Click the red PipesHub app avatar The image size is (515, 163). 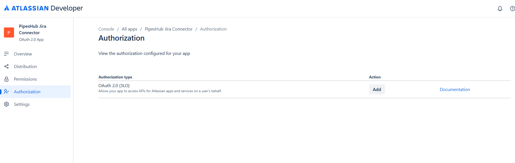(x=9, y=32)
